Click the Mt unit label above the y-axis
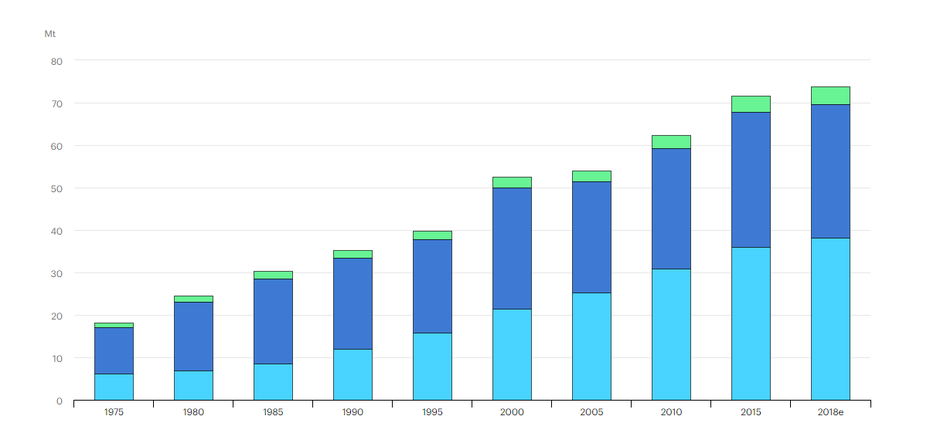Viewport: 947px width, 433px height. click(x=49, y=34)
